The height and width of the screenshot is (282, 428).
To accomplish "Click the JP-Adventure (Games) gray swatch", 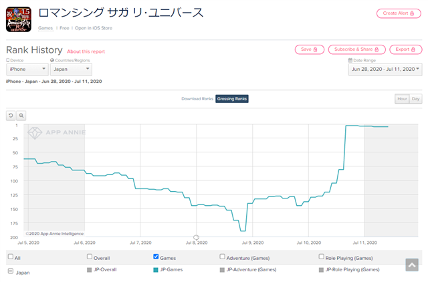I will [222, 270].
